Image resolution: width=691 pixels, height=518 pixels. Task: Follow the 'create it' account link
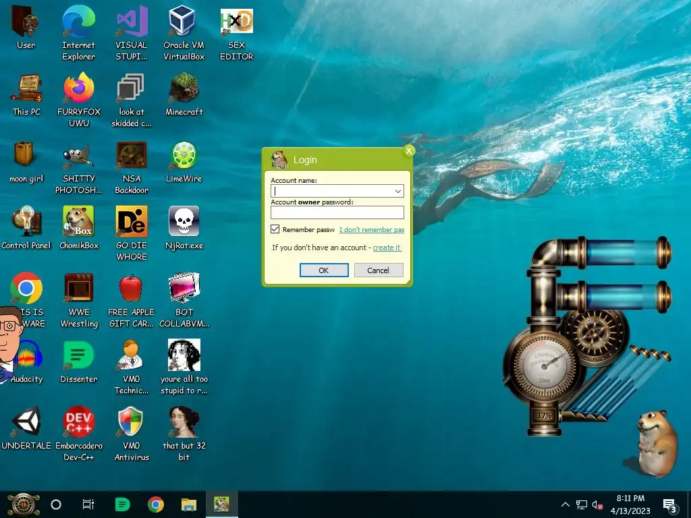pyautogui.click(x=387, y=248)
